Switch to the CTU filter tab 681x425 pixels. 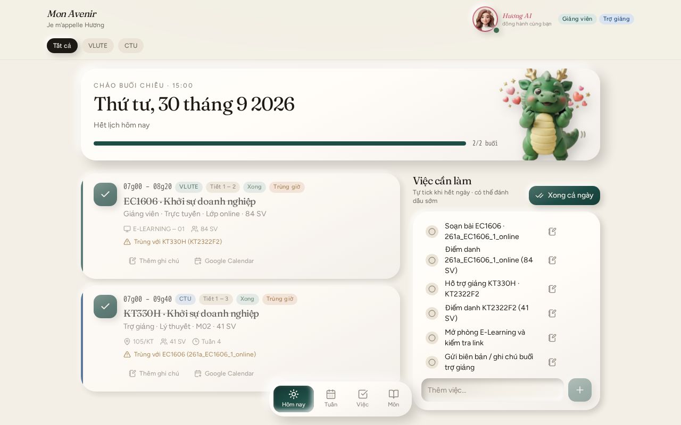click(x=131, y=46)
